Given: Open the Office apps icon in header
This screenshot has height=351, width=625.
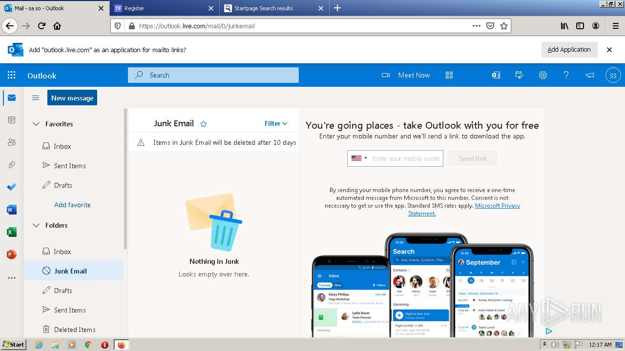Looking at the screenshot, I should [x=496, y=75].
